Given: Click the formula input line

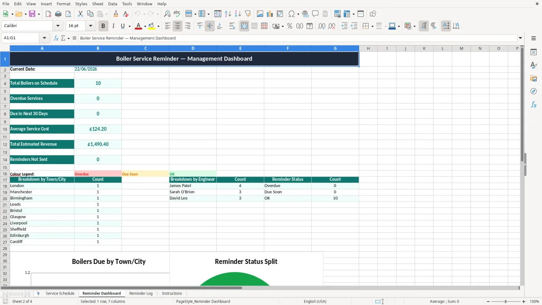Looking at the screenshot, I should [x=298, y=38].
